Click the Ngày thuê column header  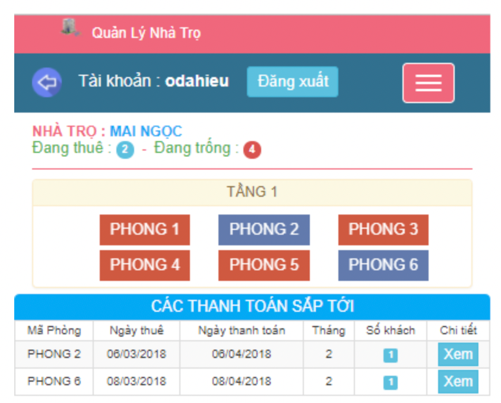point(137,330)
